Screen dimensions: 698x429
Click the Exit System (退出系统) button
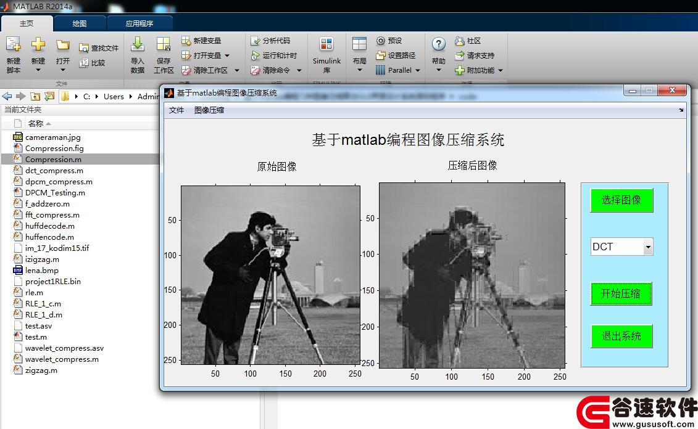pyautogui.click(x=621, y=336)
